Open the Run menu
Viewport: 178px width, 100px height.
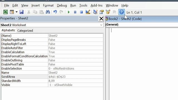[x=73, y=5]
